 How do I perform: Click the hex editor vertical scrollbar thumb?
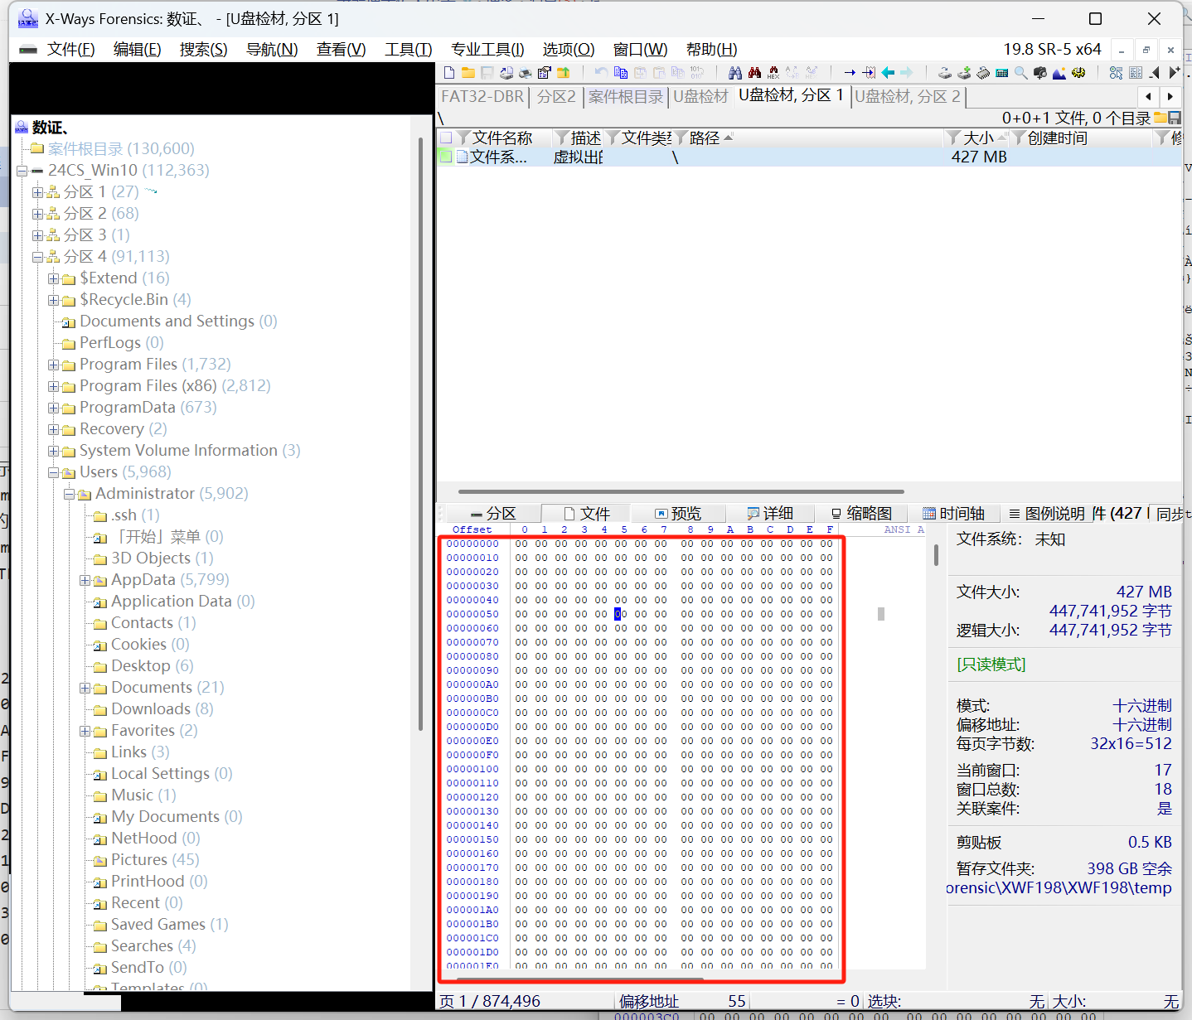(x=936, y=554)
